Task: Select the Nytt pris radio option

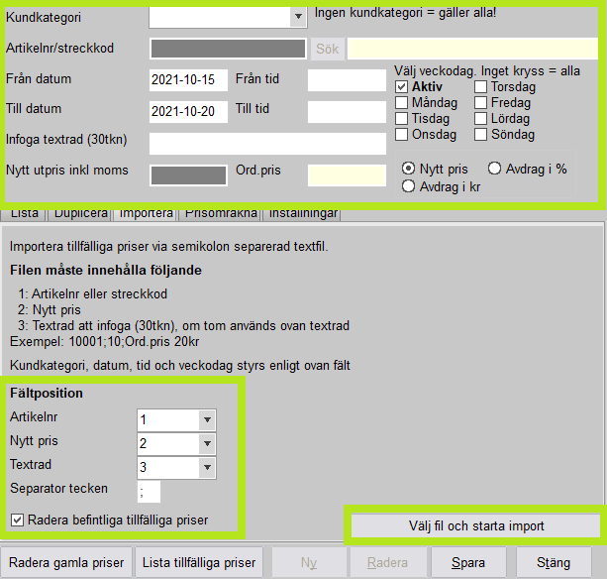Action: 410,169
